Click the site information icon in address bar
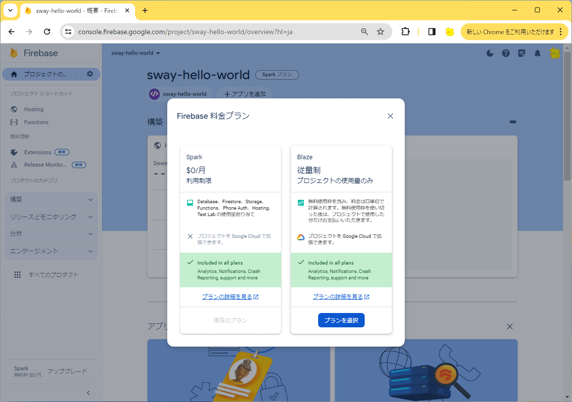The width and height of the screenshot is (572, 402). pos(68,32)
